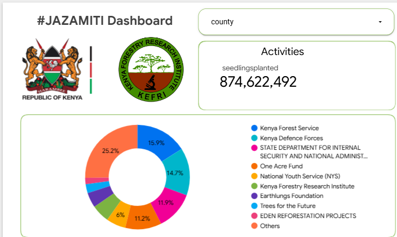The height and width of the screenshot is (237, 397).
Task: Click Kenya Forestry Research Institute green dot
Action: 254,186
